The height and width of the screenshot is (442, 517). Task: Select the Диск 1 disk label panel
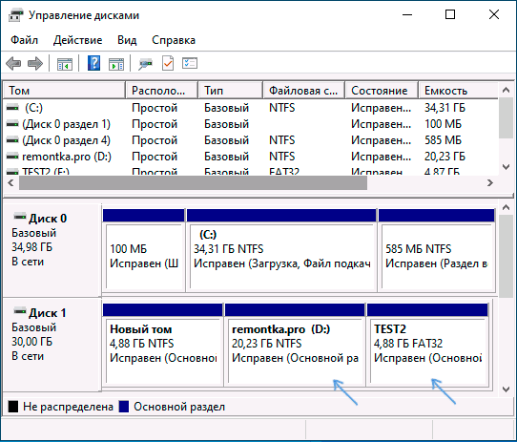pyautogui.click(x=52, y=345)
